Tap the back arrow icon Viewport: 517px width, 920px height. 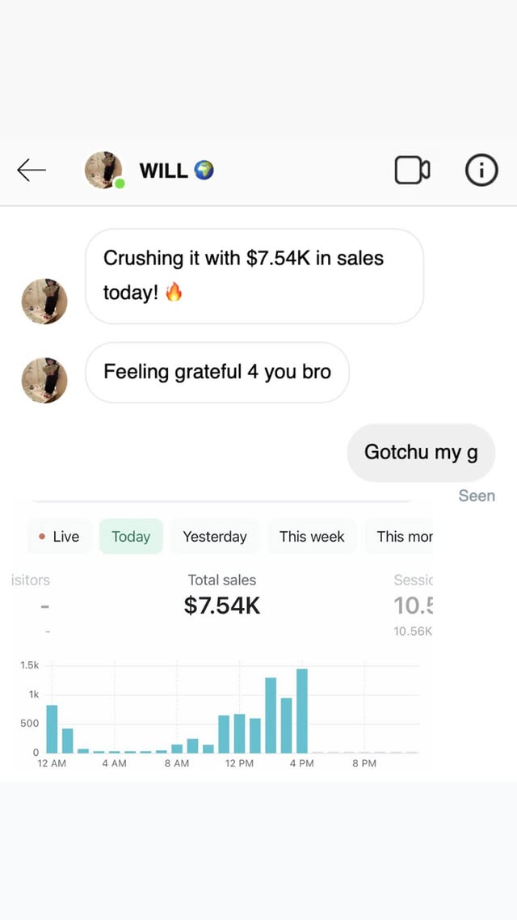click(32, 170)
